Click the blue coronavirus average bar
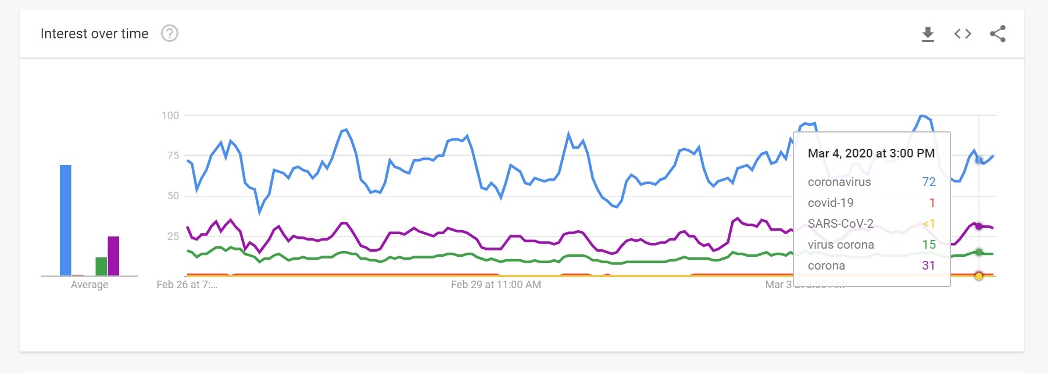The image size is (1048, 373). click(x=66, y=220)
